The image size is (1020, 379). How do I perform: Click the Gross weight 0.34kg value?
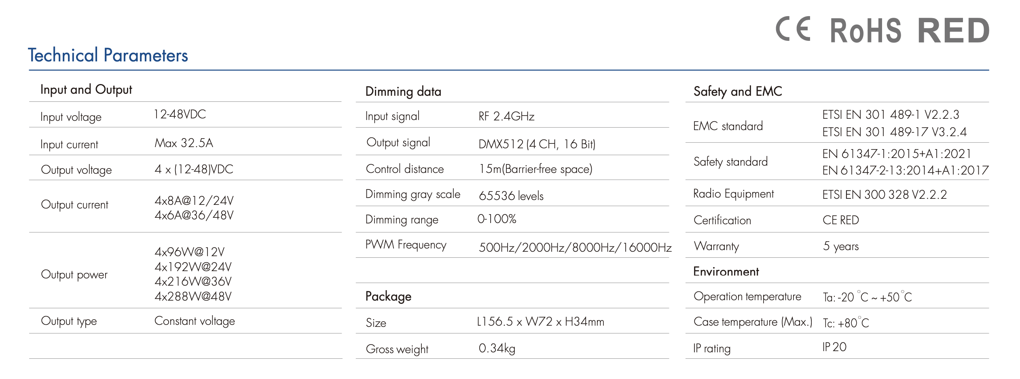point(497,348)
